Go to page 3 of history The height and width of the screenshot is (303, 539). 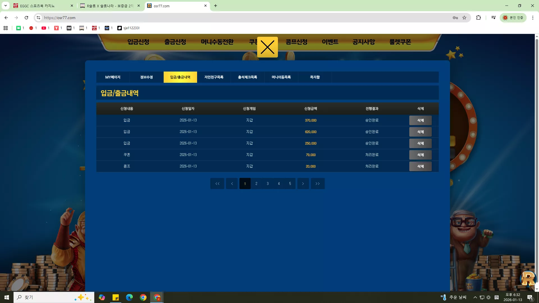coord(268,183)
